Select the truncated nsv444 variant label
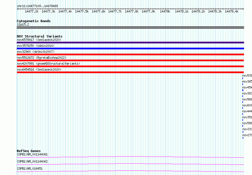252x175 pixels. pyautogui.click(x=247, y=111)
